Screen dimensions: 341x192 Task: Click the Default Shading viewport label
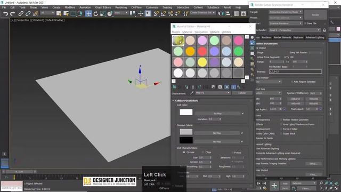(x=54, y=20)
